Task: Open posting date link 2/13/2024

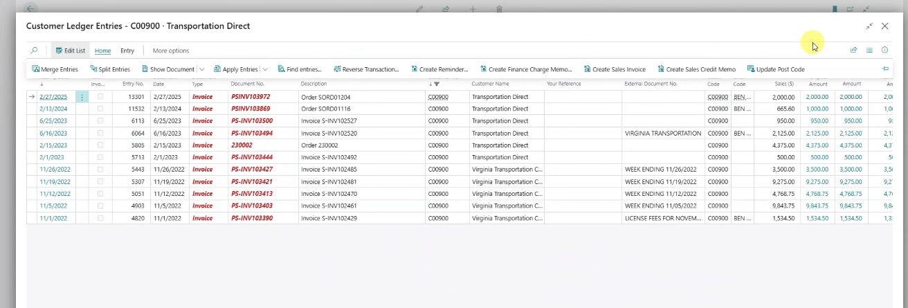Action: point(53,109)
